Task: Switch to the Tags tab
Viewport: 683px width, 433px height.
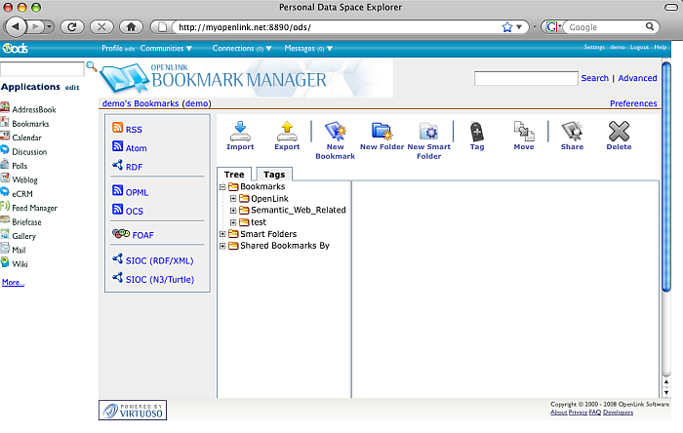Action: [x=274, y=175]
